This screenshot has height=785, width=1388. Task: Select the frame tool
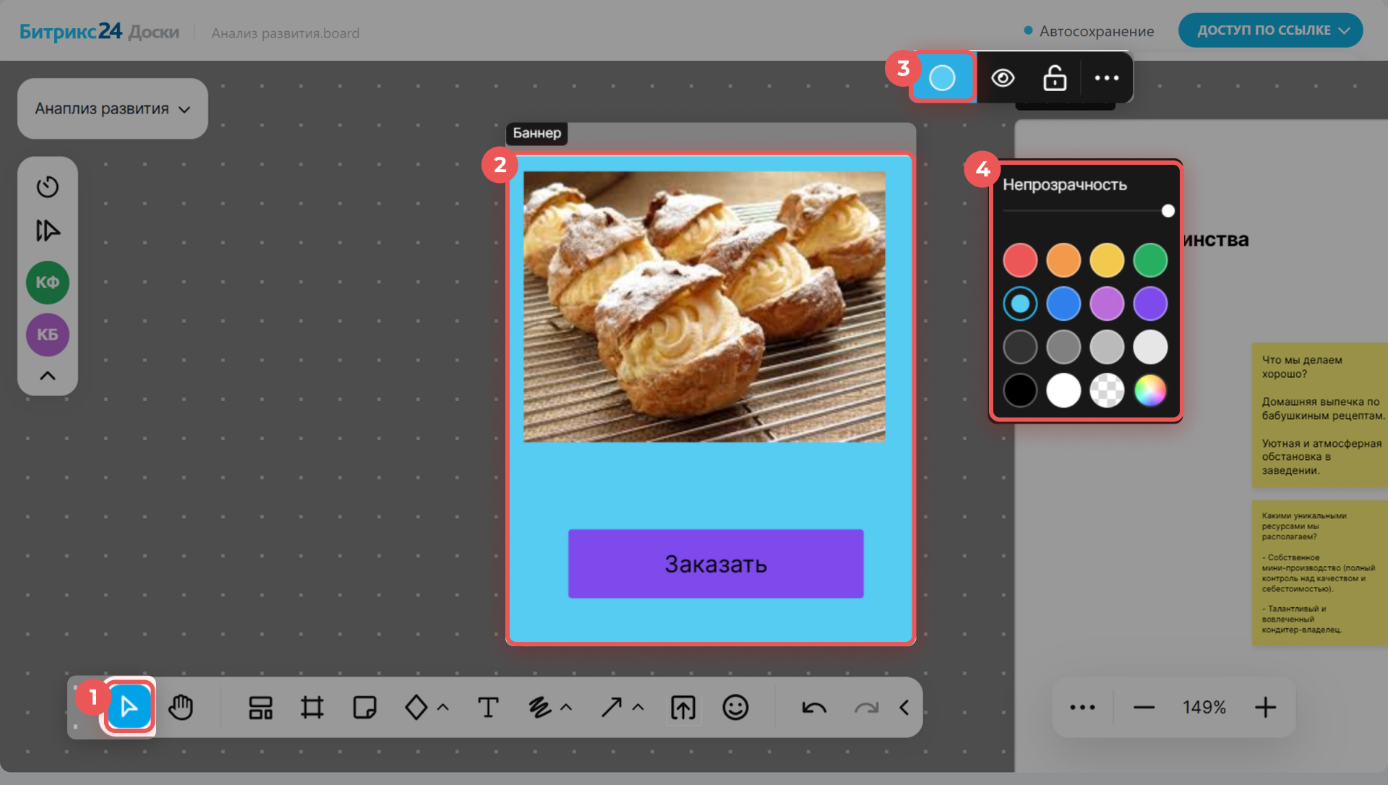[x=312, y=707]
